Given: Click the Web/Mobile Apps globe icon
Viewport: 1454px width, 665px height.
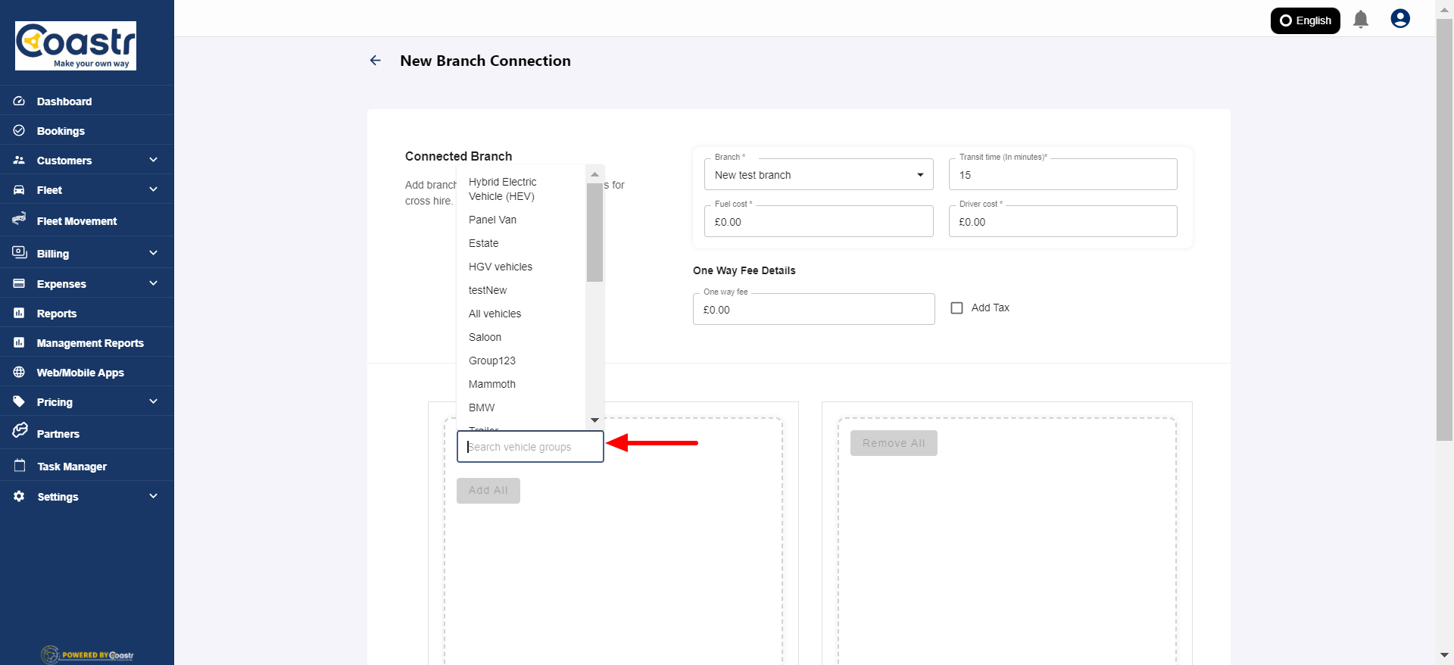Looking at the screenshot, I should [x=19, y=372].
